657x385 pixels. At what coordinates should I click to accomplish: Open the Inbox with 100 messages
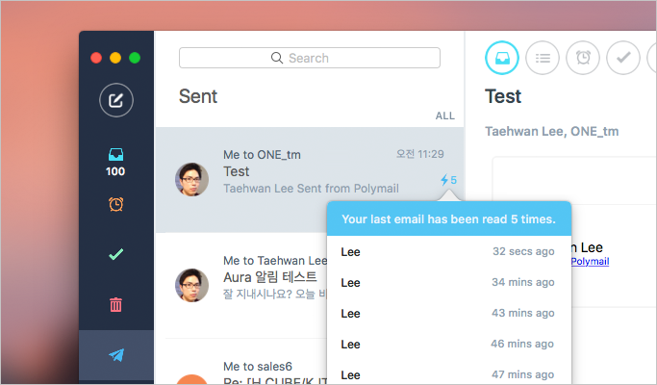(115, 163)
